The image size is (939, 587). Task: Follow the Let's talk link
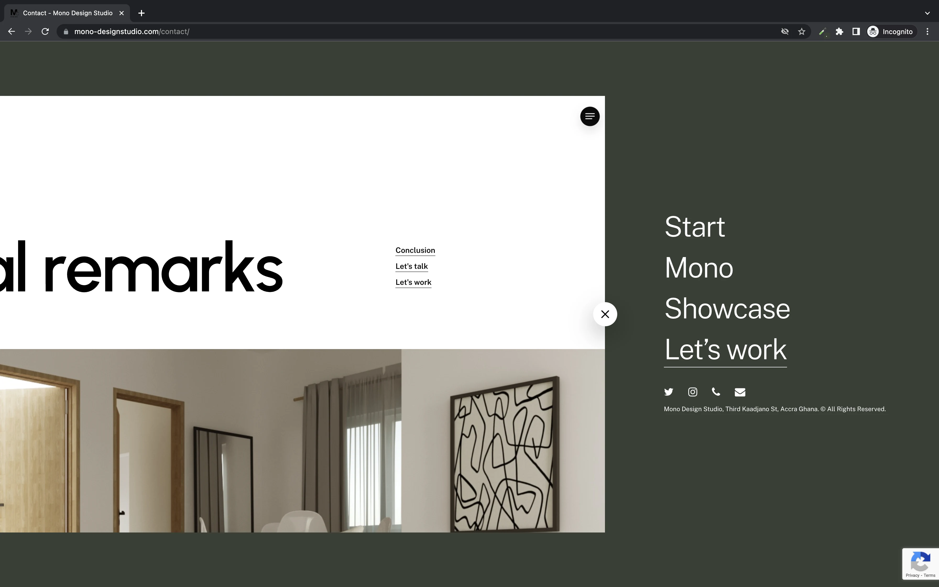[x=411, y=266]
